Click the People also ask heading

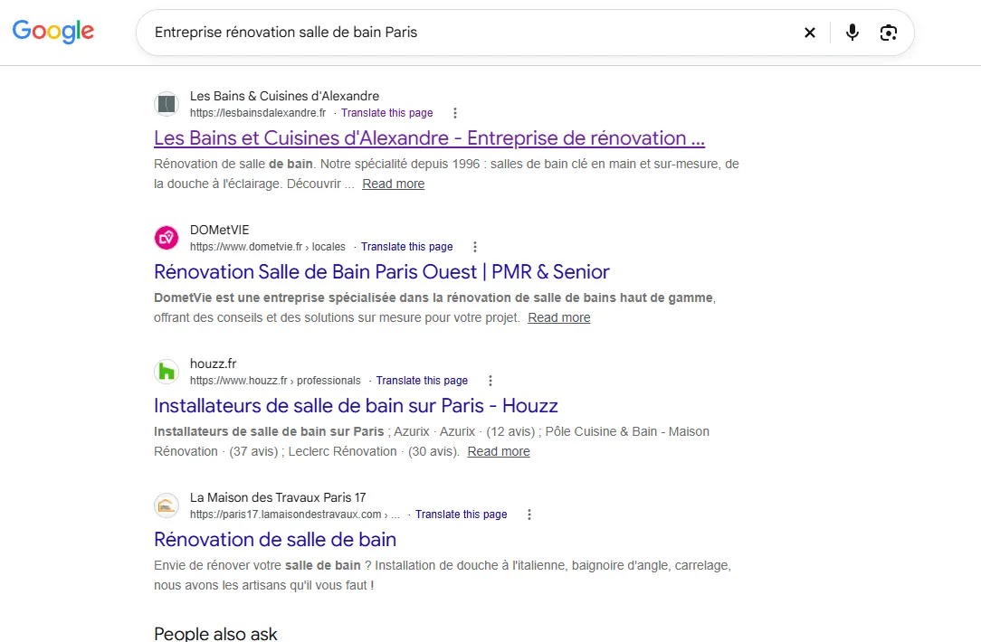(215, 633)
